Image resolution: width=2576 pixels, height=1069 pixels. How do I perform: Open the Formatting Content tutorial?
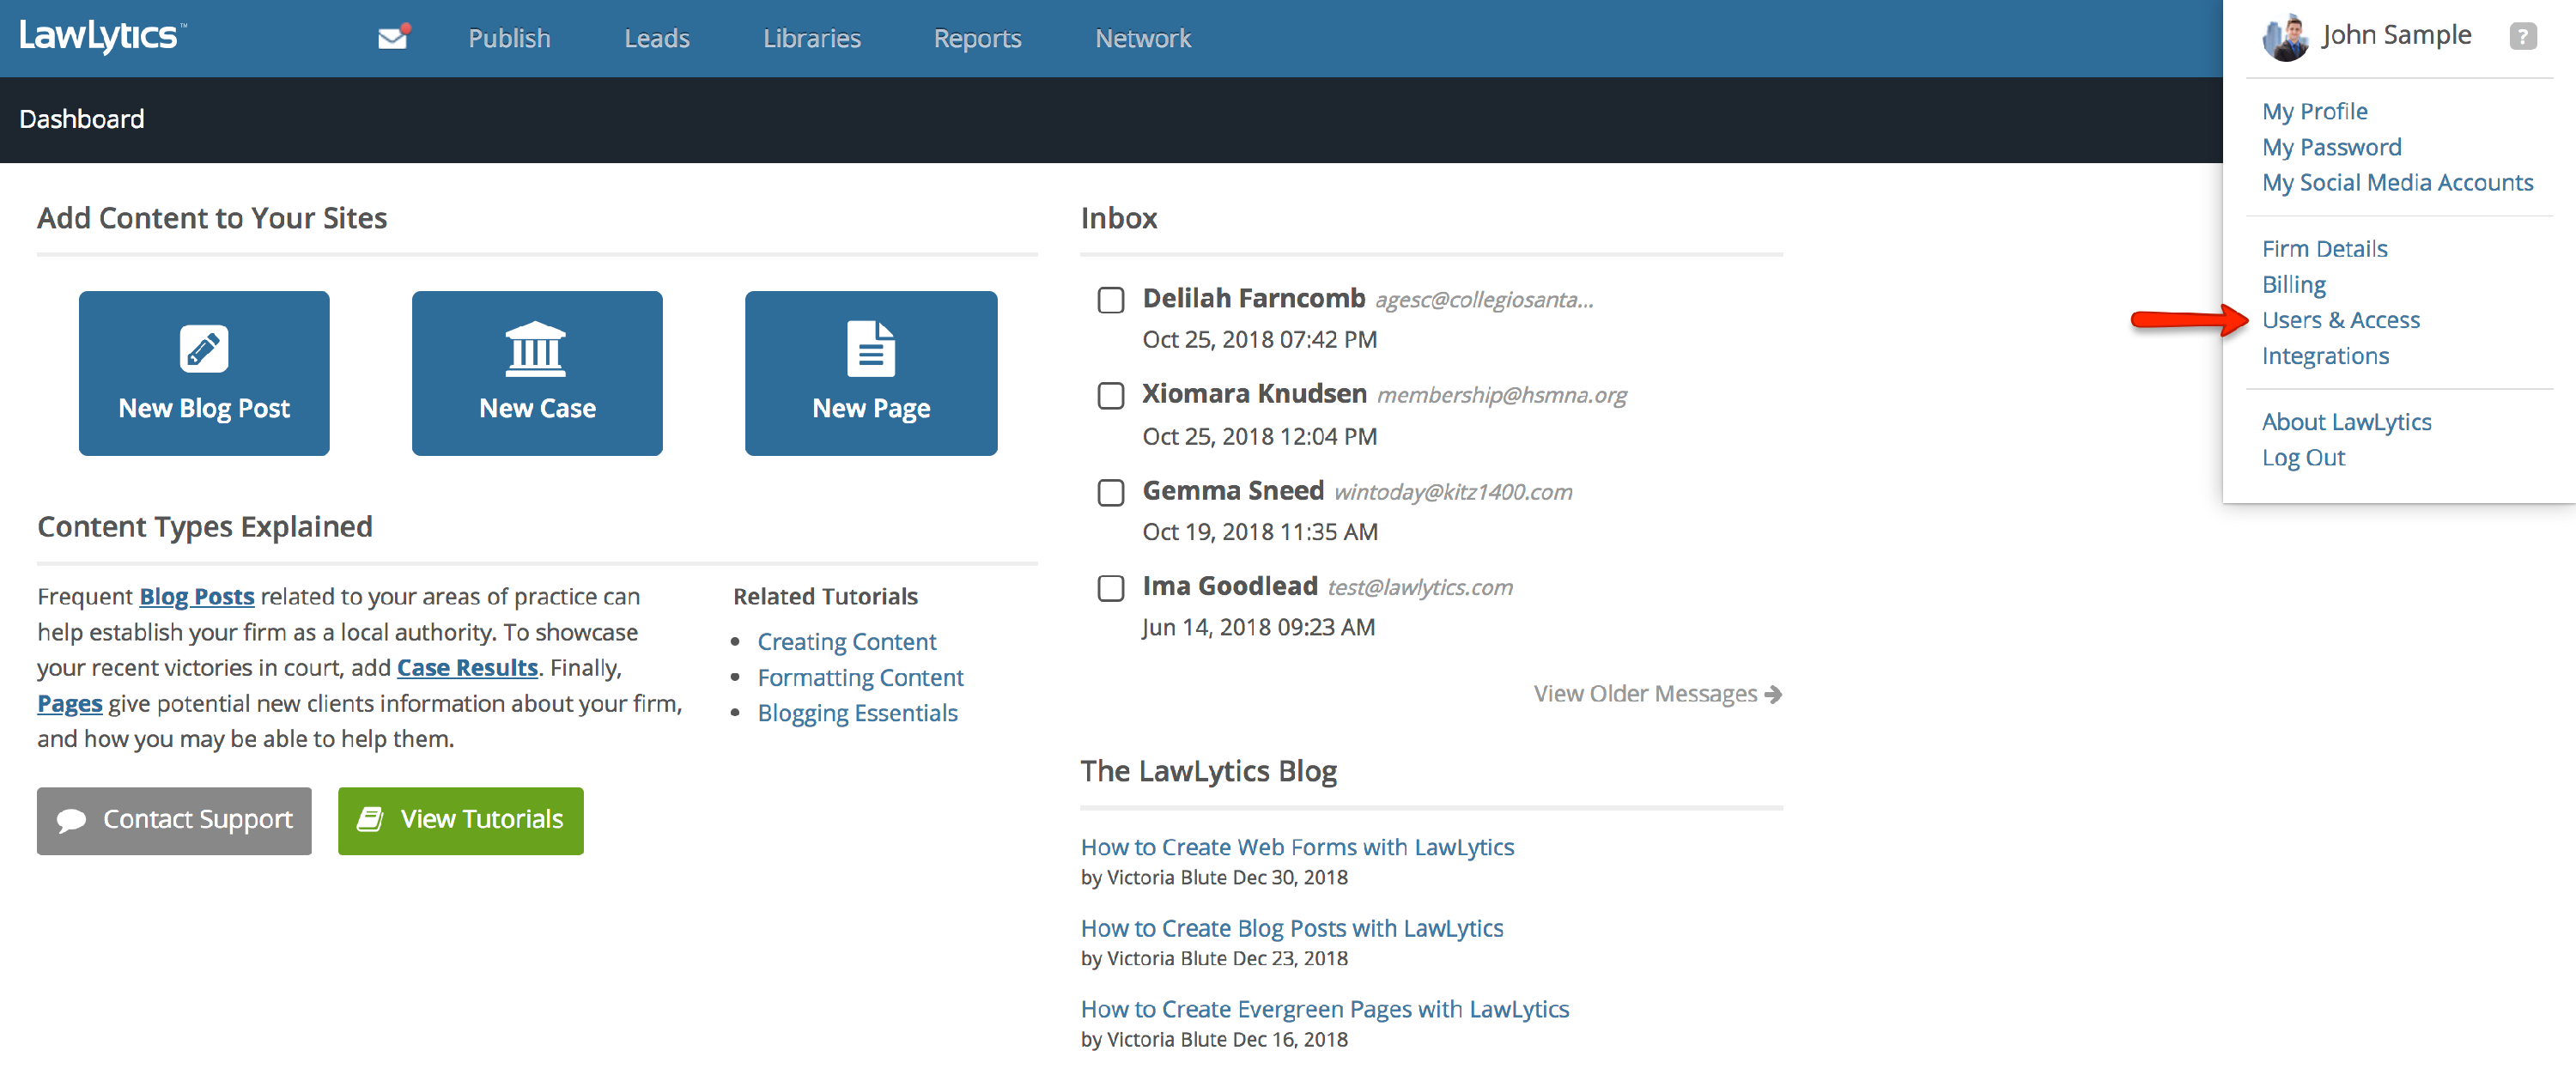tap(860, 677)
